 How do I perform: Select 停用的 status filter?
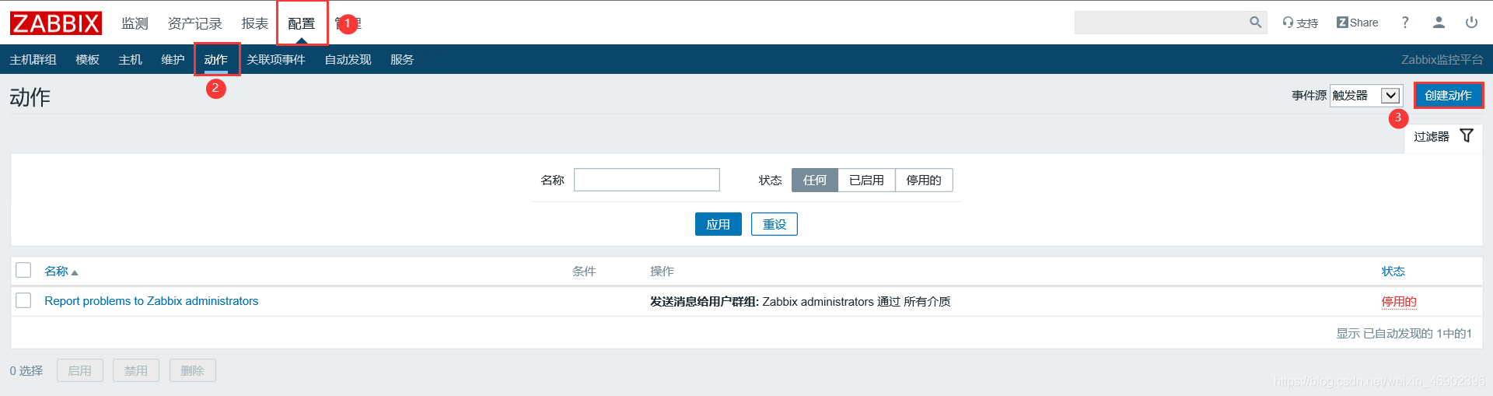pos(924,180)
